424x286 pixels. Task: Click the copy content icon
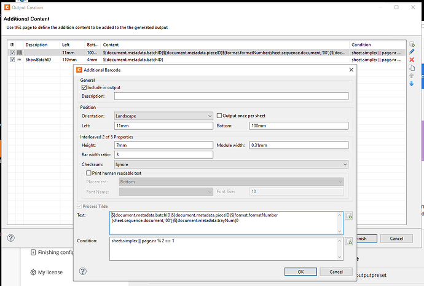(x=412, y=68)
